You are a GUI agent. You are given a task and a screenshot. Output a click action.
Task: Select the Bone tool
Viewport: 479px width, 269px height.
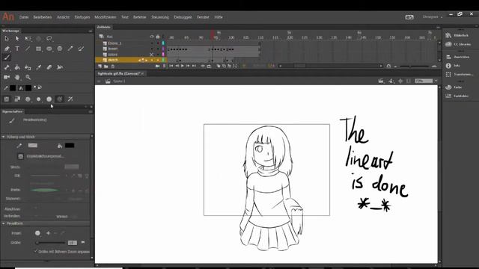[7, 67]
